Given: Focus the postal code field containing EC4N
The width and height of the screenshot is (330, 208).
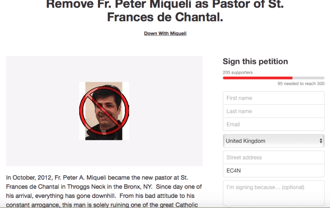Looking at the screenshot, I should click(273, 171).
